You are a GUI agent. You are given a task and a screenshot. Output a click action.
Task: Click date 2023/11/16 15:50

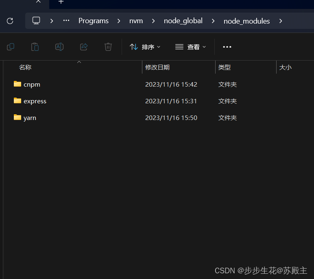[x=171, y=118]
